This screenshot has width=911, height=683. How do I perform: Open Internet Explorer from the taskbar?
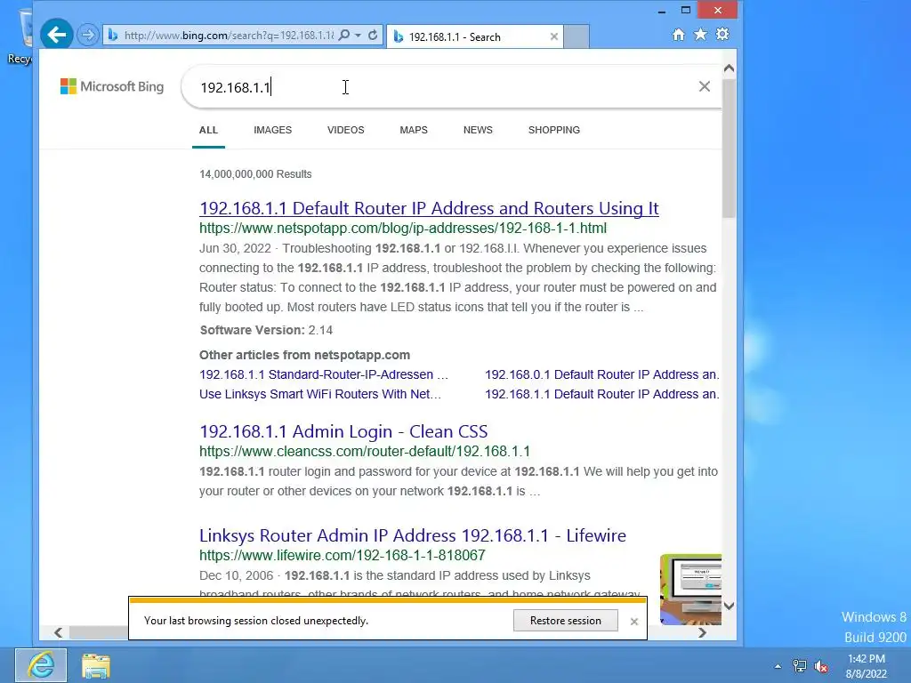coord(41,665)
